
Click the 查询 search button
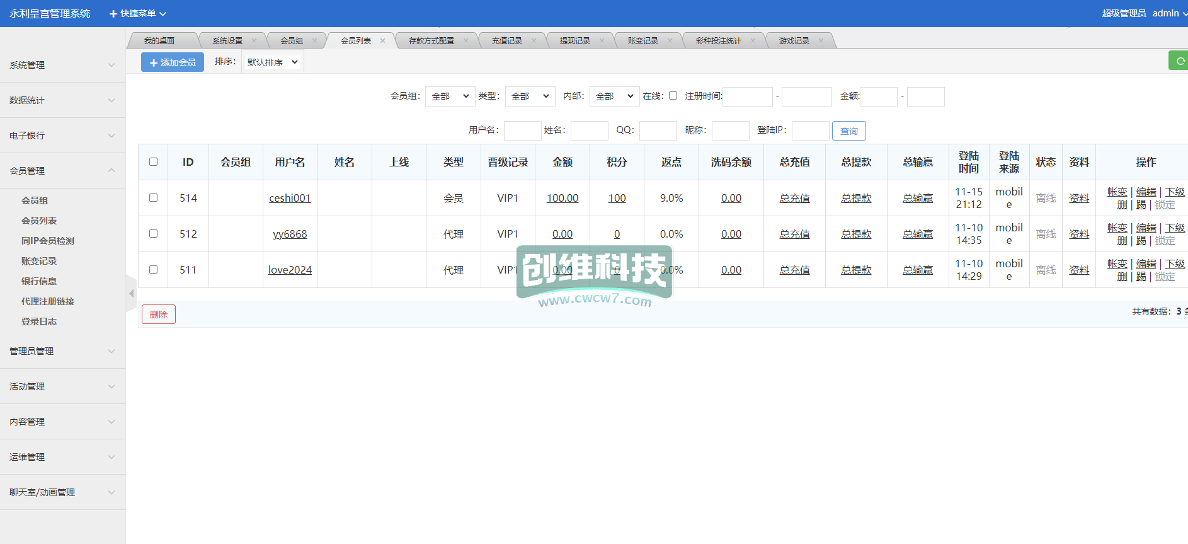point(849,130)
